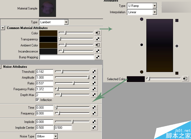The height and width of the screenshot is (139, 191).
Task: Click the Frequency Ratio checker map button
Action: coord(94,89)
